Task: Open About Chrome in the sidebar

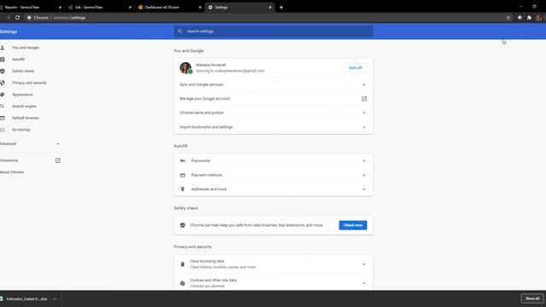Action: [12, 172]
